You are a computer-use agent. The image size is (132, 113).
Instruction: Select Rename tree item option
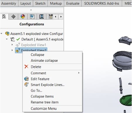pos(53,102)
